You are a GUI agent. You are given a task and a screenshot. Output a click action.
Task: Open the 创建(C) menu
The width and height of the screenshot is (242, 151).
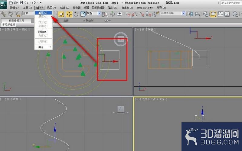(65, 8)
